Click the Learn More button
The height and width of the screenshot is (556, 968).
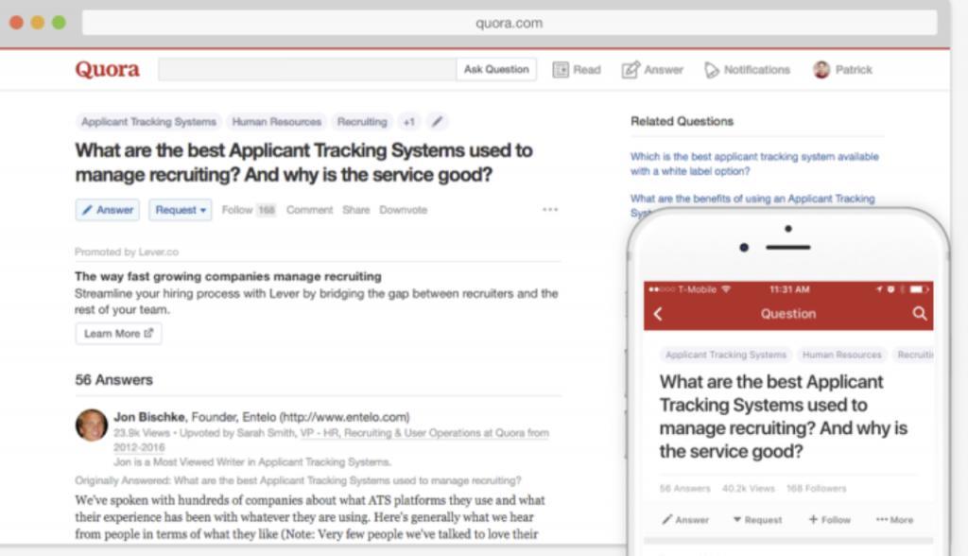click(x=118, y=334)
